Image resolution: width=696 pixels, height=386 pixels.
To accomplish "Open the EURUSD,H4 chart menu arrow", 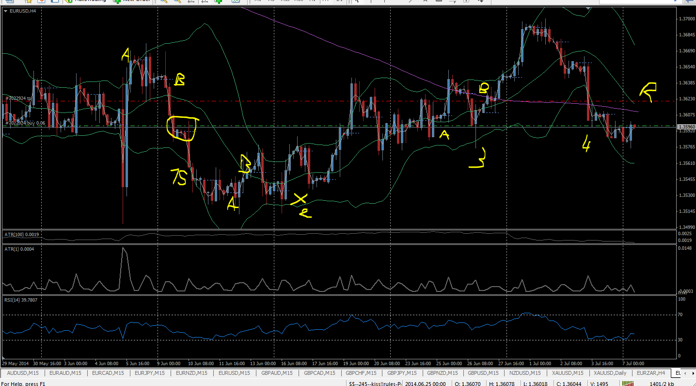I will (5, 10).
